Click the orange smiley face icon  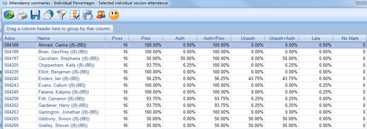(x=114, y=15)
